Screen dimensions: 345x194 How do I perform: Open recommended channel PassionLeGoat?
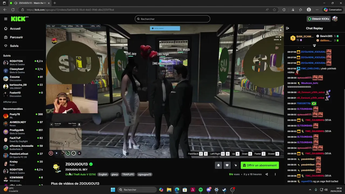pos(23,155)
